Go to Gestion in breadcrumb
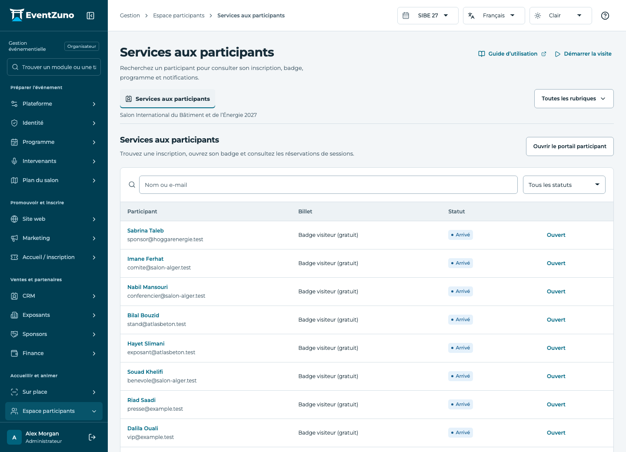Screen dimensions: 626x452 click(x=130, y=16)
